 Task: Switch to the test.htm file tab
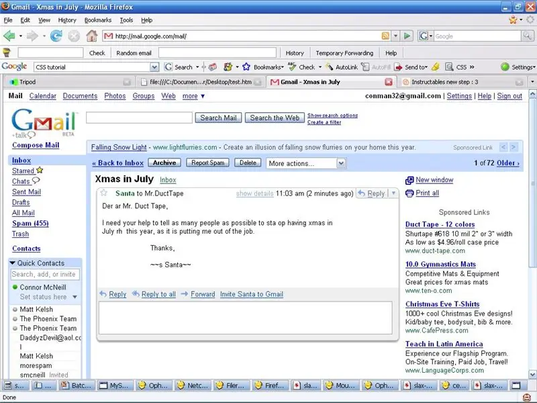[201, 82]
